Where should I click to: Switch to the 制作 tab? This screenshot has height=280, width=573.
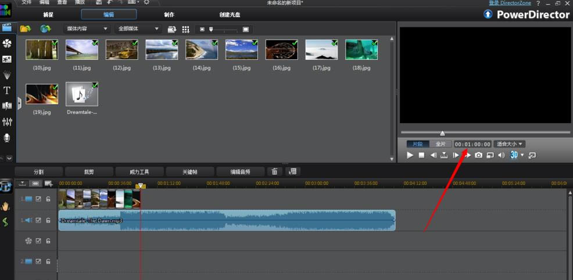tap(169, 15)
